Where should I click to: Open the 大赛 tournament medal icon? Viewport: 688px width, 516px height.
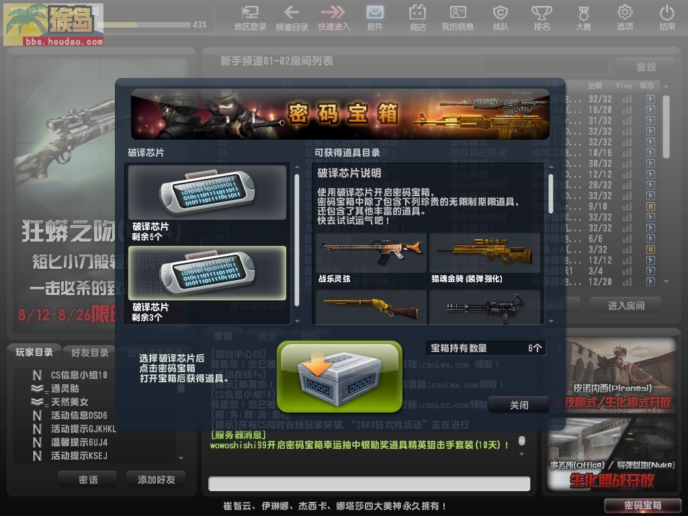coord(583,18)
